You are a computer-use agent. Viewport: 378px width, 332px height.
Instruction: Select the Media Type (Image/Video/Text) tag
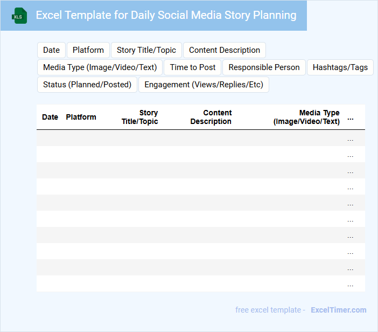click(x=100, y=67)
